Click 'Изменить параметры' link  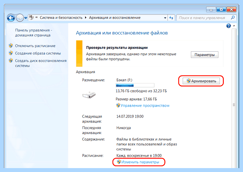pos(140,162)
